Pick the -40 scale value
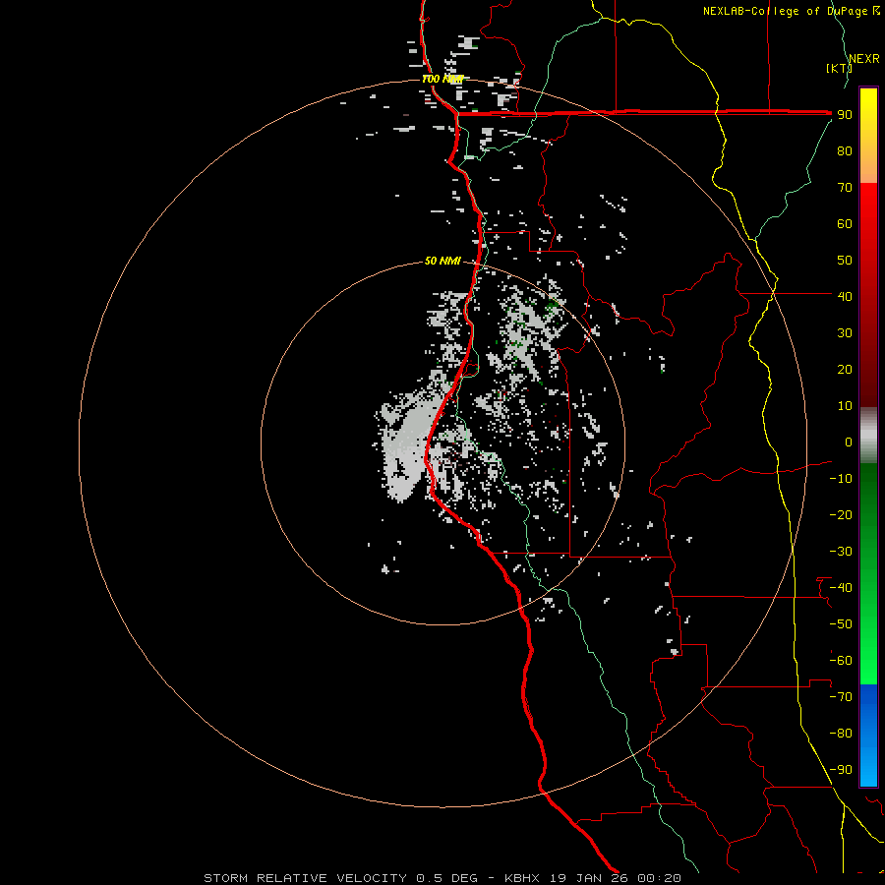This screenshot has width=885, height=885. pos(841,588)
